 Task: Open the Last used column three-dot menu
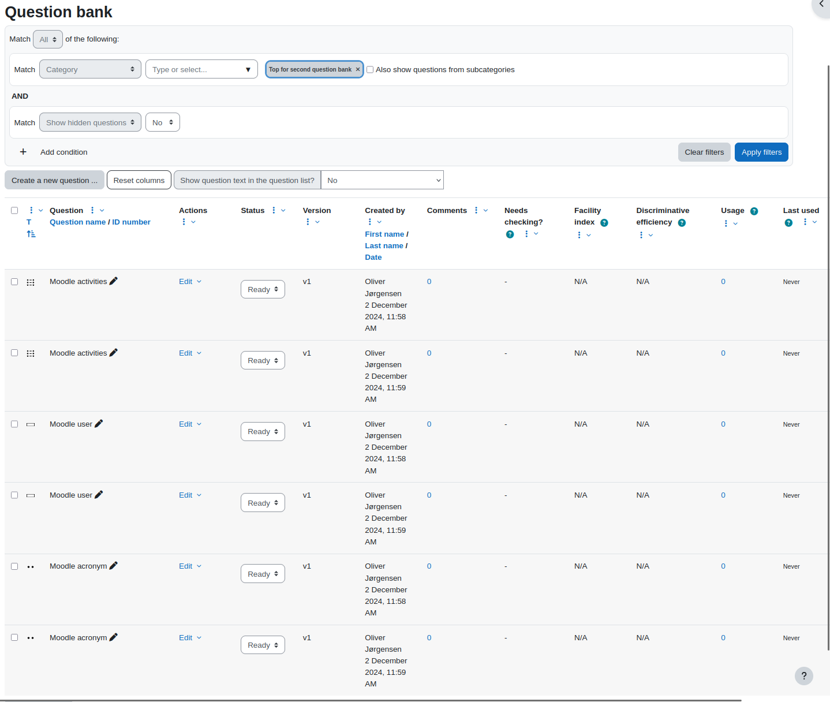805,222
